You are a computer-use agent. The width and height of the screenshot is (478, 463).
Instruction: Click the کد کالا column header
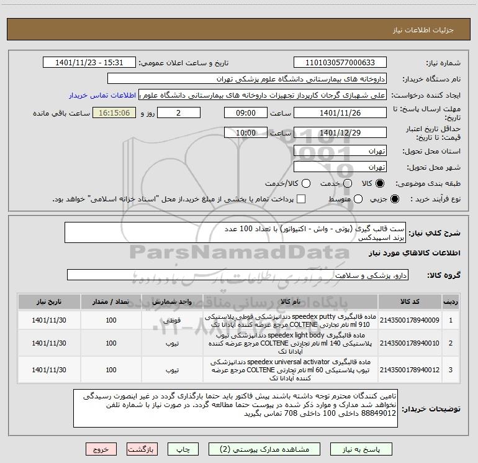[x=410, y=301]
